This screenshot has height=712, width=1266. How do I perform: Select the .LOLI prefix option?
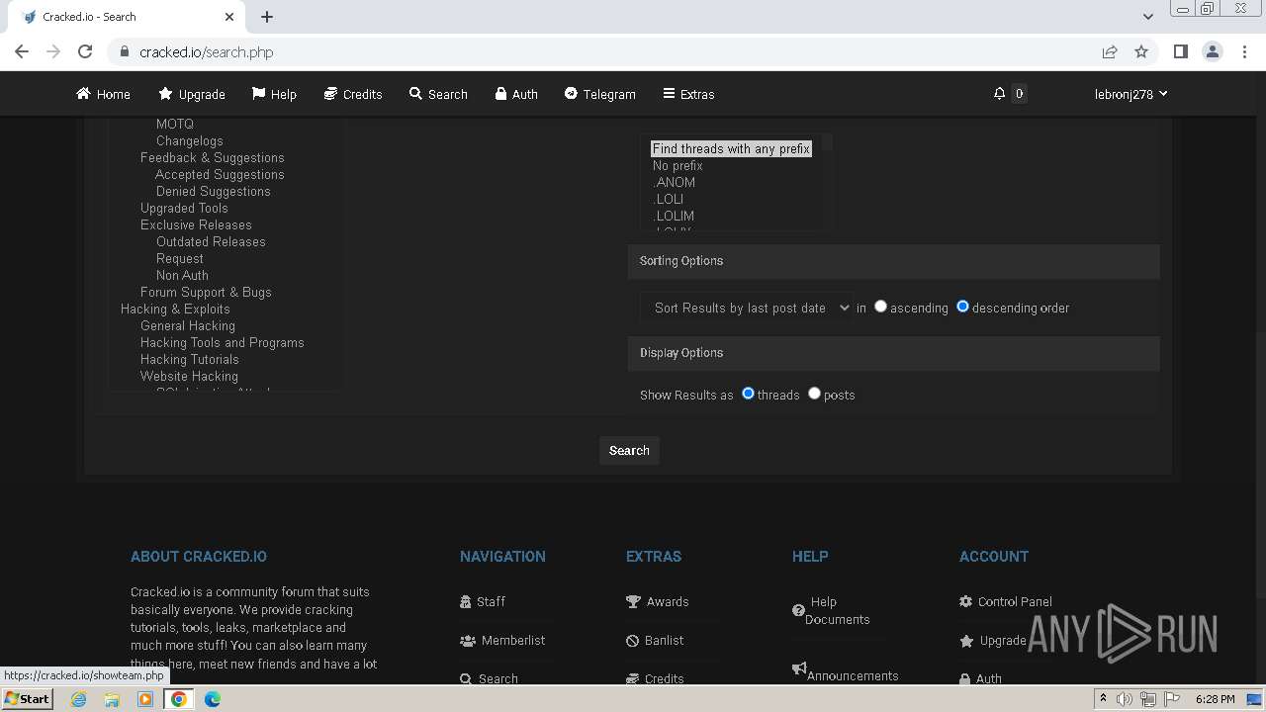[x=670, y=199]
